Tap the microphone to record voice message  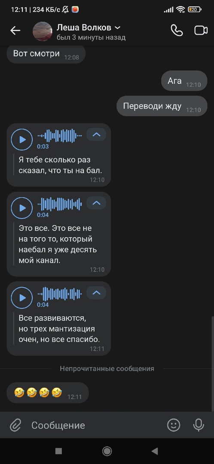click(x=199, y=425)
